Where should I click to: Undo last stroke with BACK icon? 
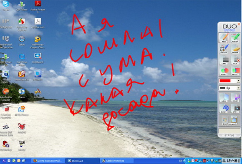[x=224, y=108]
